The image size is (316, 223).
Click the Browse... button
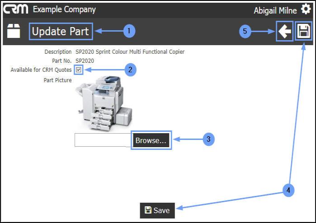[x=151, y=140]
